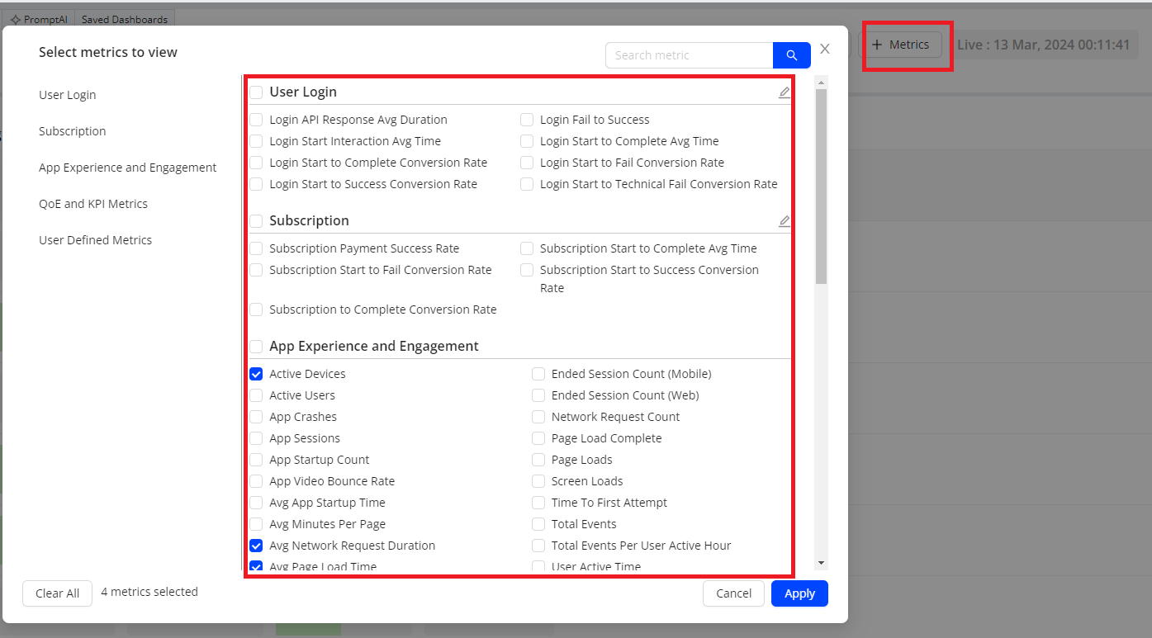Open the Saved Dashboards tab
Viewport: 1152px width, 638px height.
124,19
